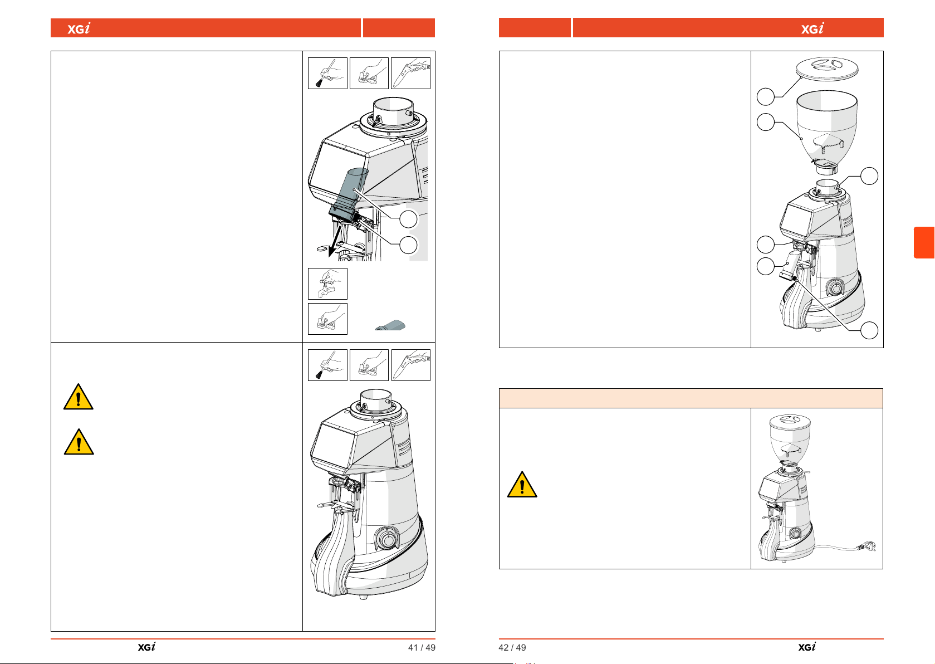Click the peach heading bar on page 42
The width and height of the screenshot is (935, 664).
691,398
